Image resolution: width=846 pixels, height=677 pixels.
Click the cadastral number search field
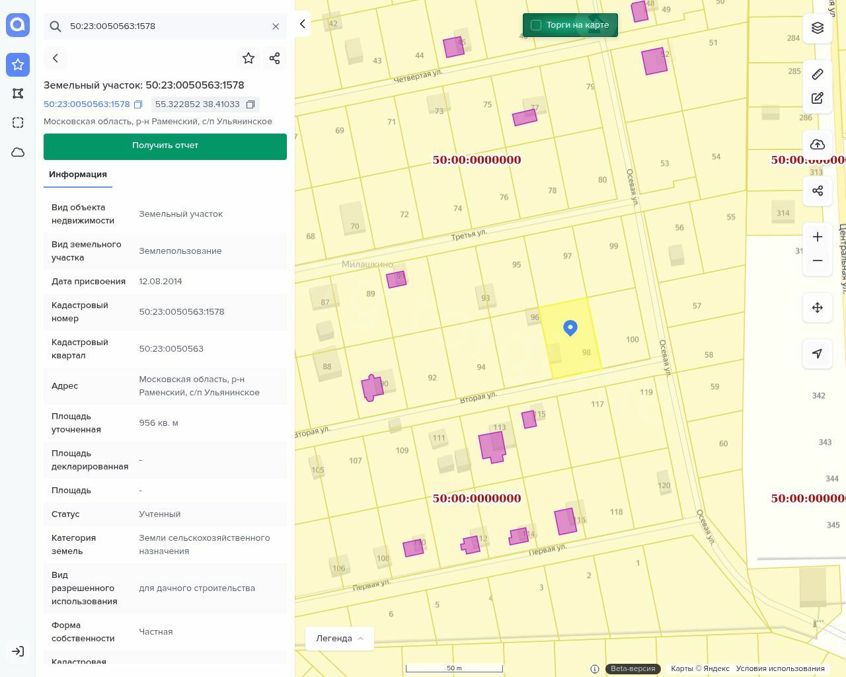click(x=165, y=26)
